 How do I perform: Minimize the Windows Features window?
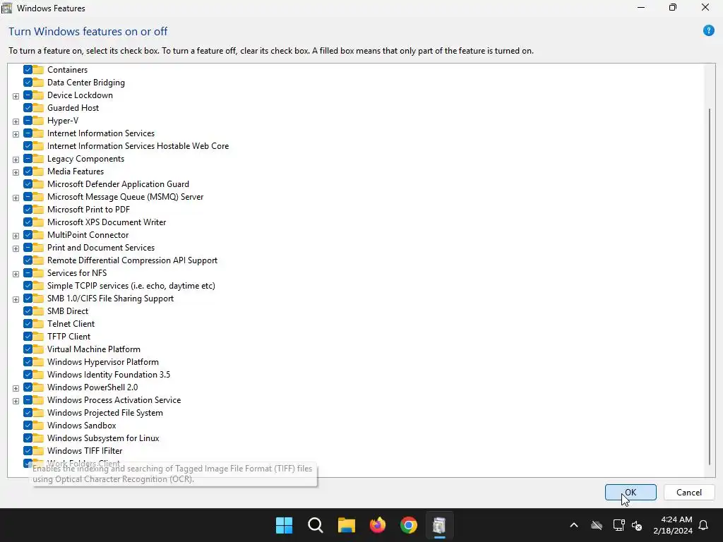pos(641,7)
